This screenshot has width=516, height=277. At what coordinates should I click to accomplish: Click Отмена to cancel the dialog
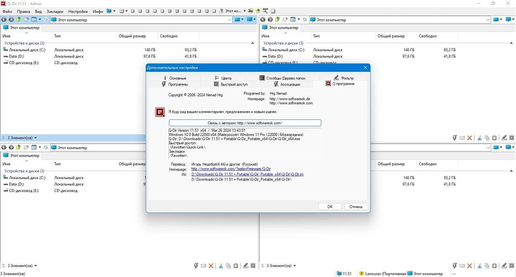[356, 207]
